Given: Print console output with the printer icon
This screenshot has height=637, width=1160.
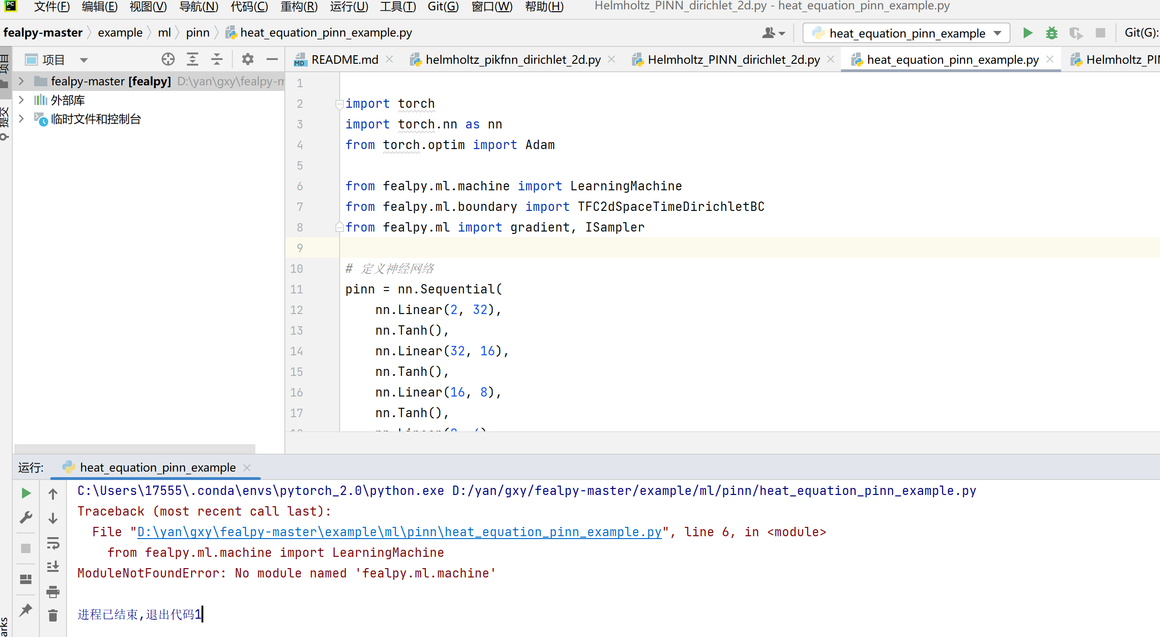Looking at the screenshot, I should pyautogui.click(x=52, y=592).
